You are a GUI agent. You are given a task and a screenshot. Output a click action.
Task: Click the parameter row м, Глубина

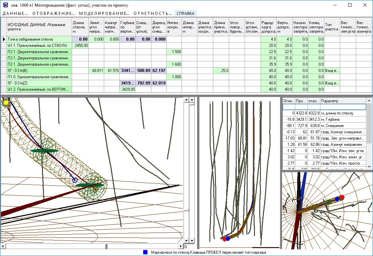point(324,119)
